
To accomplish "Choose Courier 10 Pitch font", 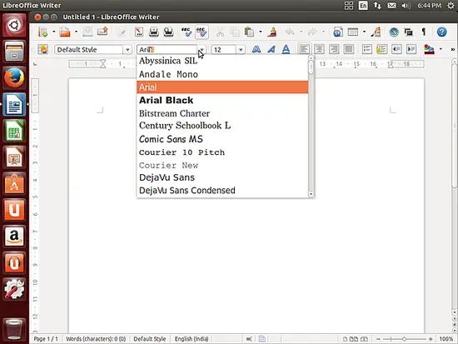I will click(222, 152).
